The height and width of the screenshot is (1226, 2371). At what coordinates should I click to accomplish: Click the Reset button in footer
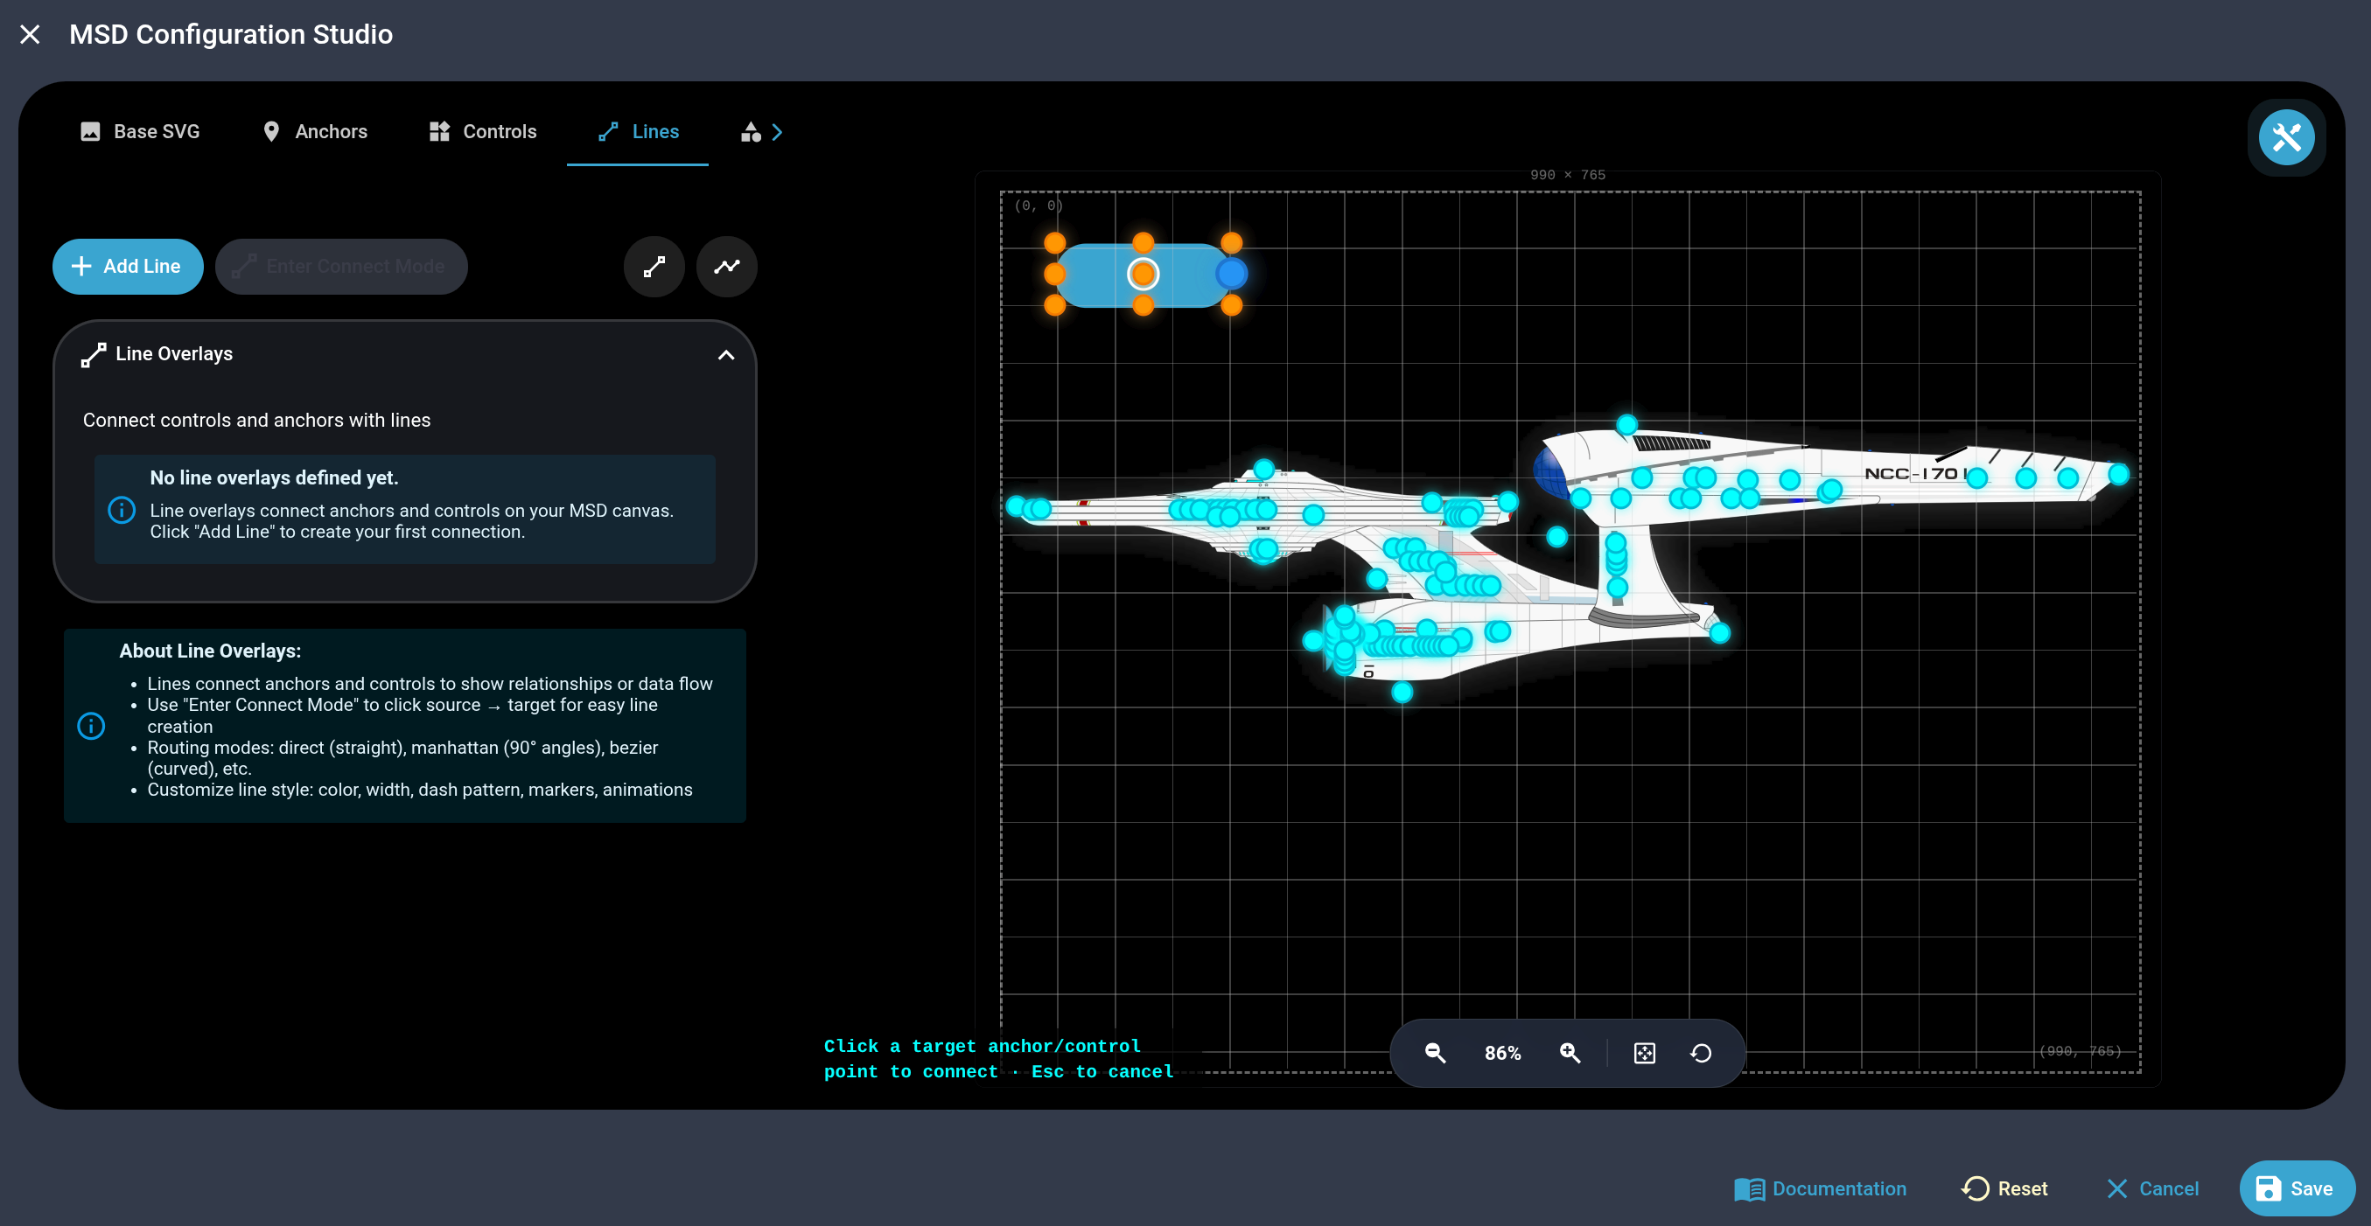(2004, 1188)
